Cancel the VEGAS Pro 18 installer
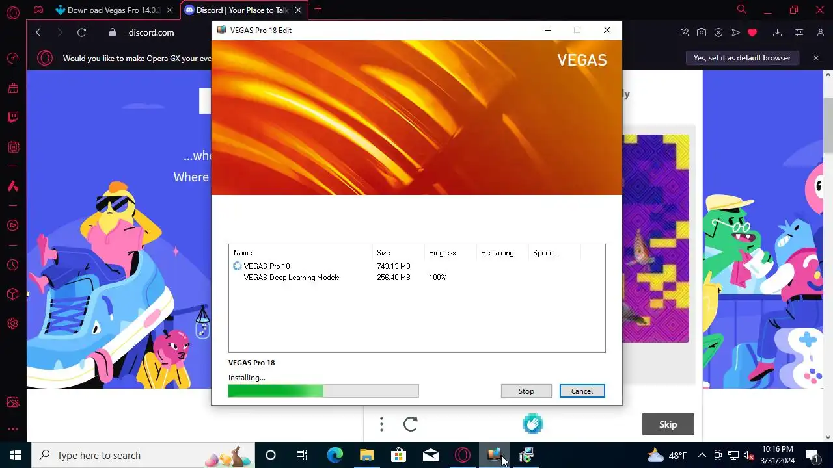Screen dimensions: 833x468 [582, 391]
